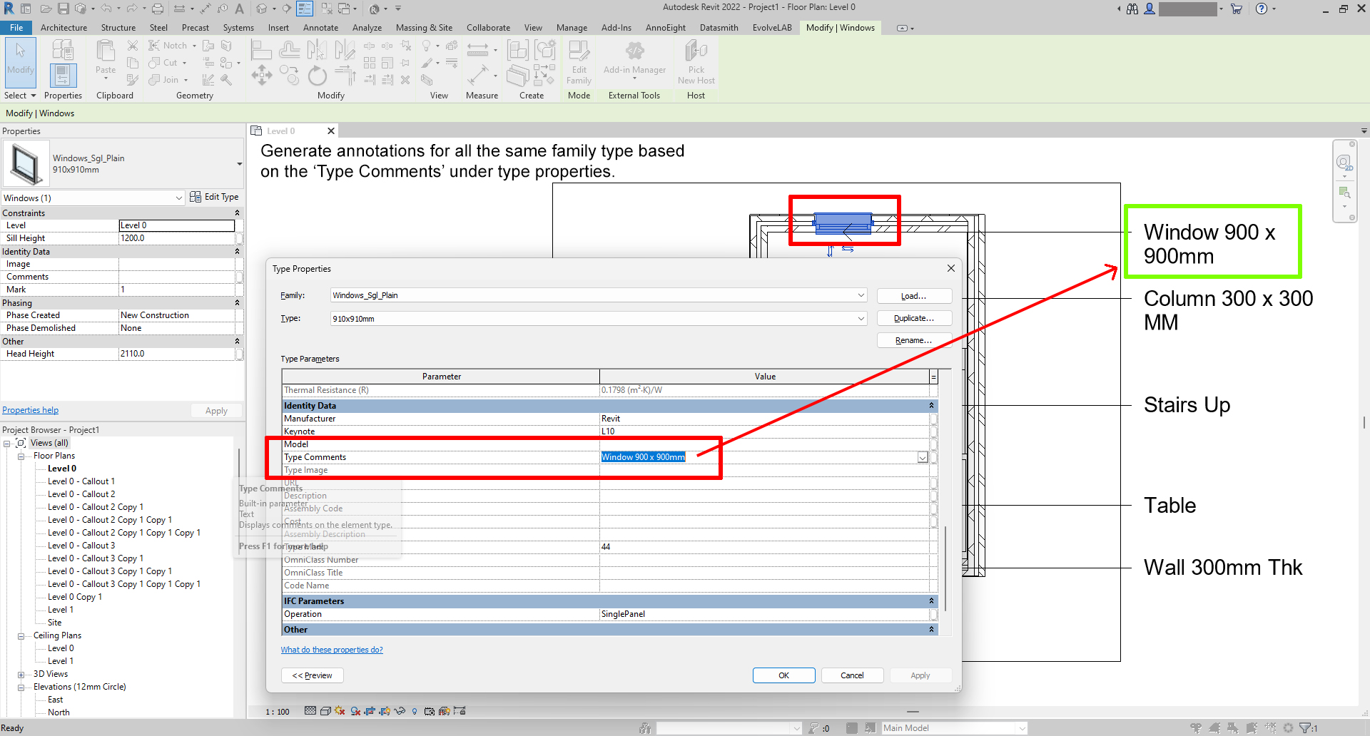Click Pick New Host
Image resolution: width=1370 pixels, height=736 pixels.
(x=696, y=63)
